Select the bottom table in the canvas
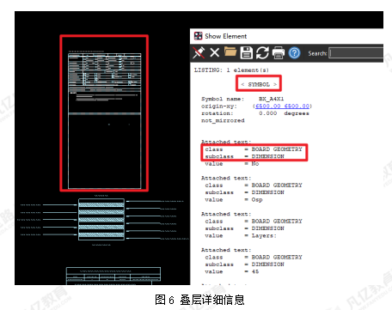The height and width of the screenshot is (310, 392). click(x=113, y=276)
